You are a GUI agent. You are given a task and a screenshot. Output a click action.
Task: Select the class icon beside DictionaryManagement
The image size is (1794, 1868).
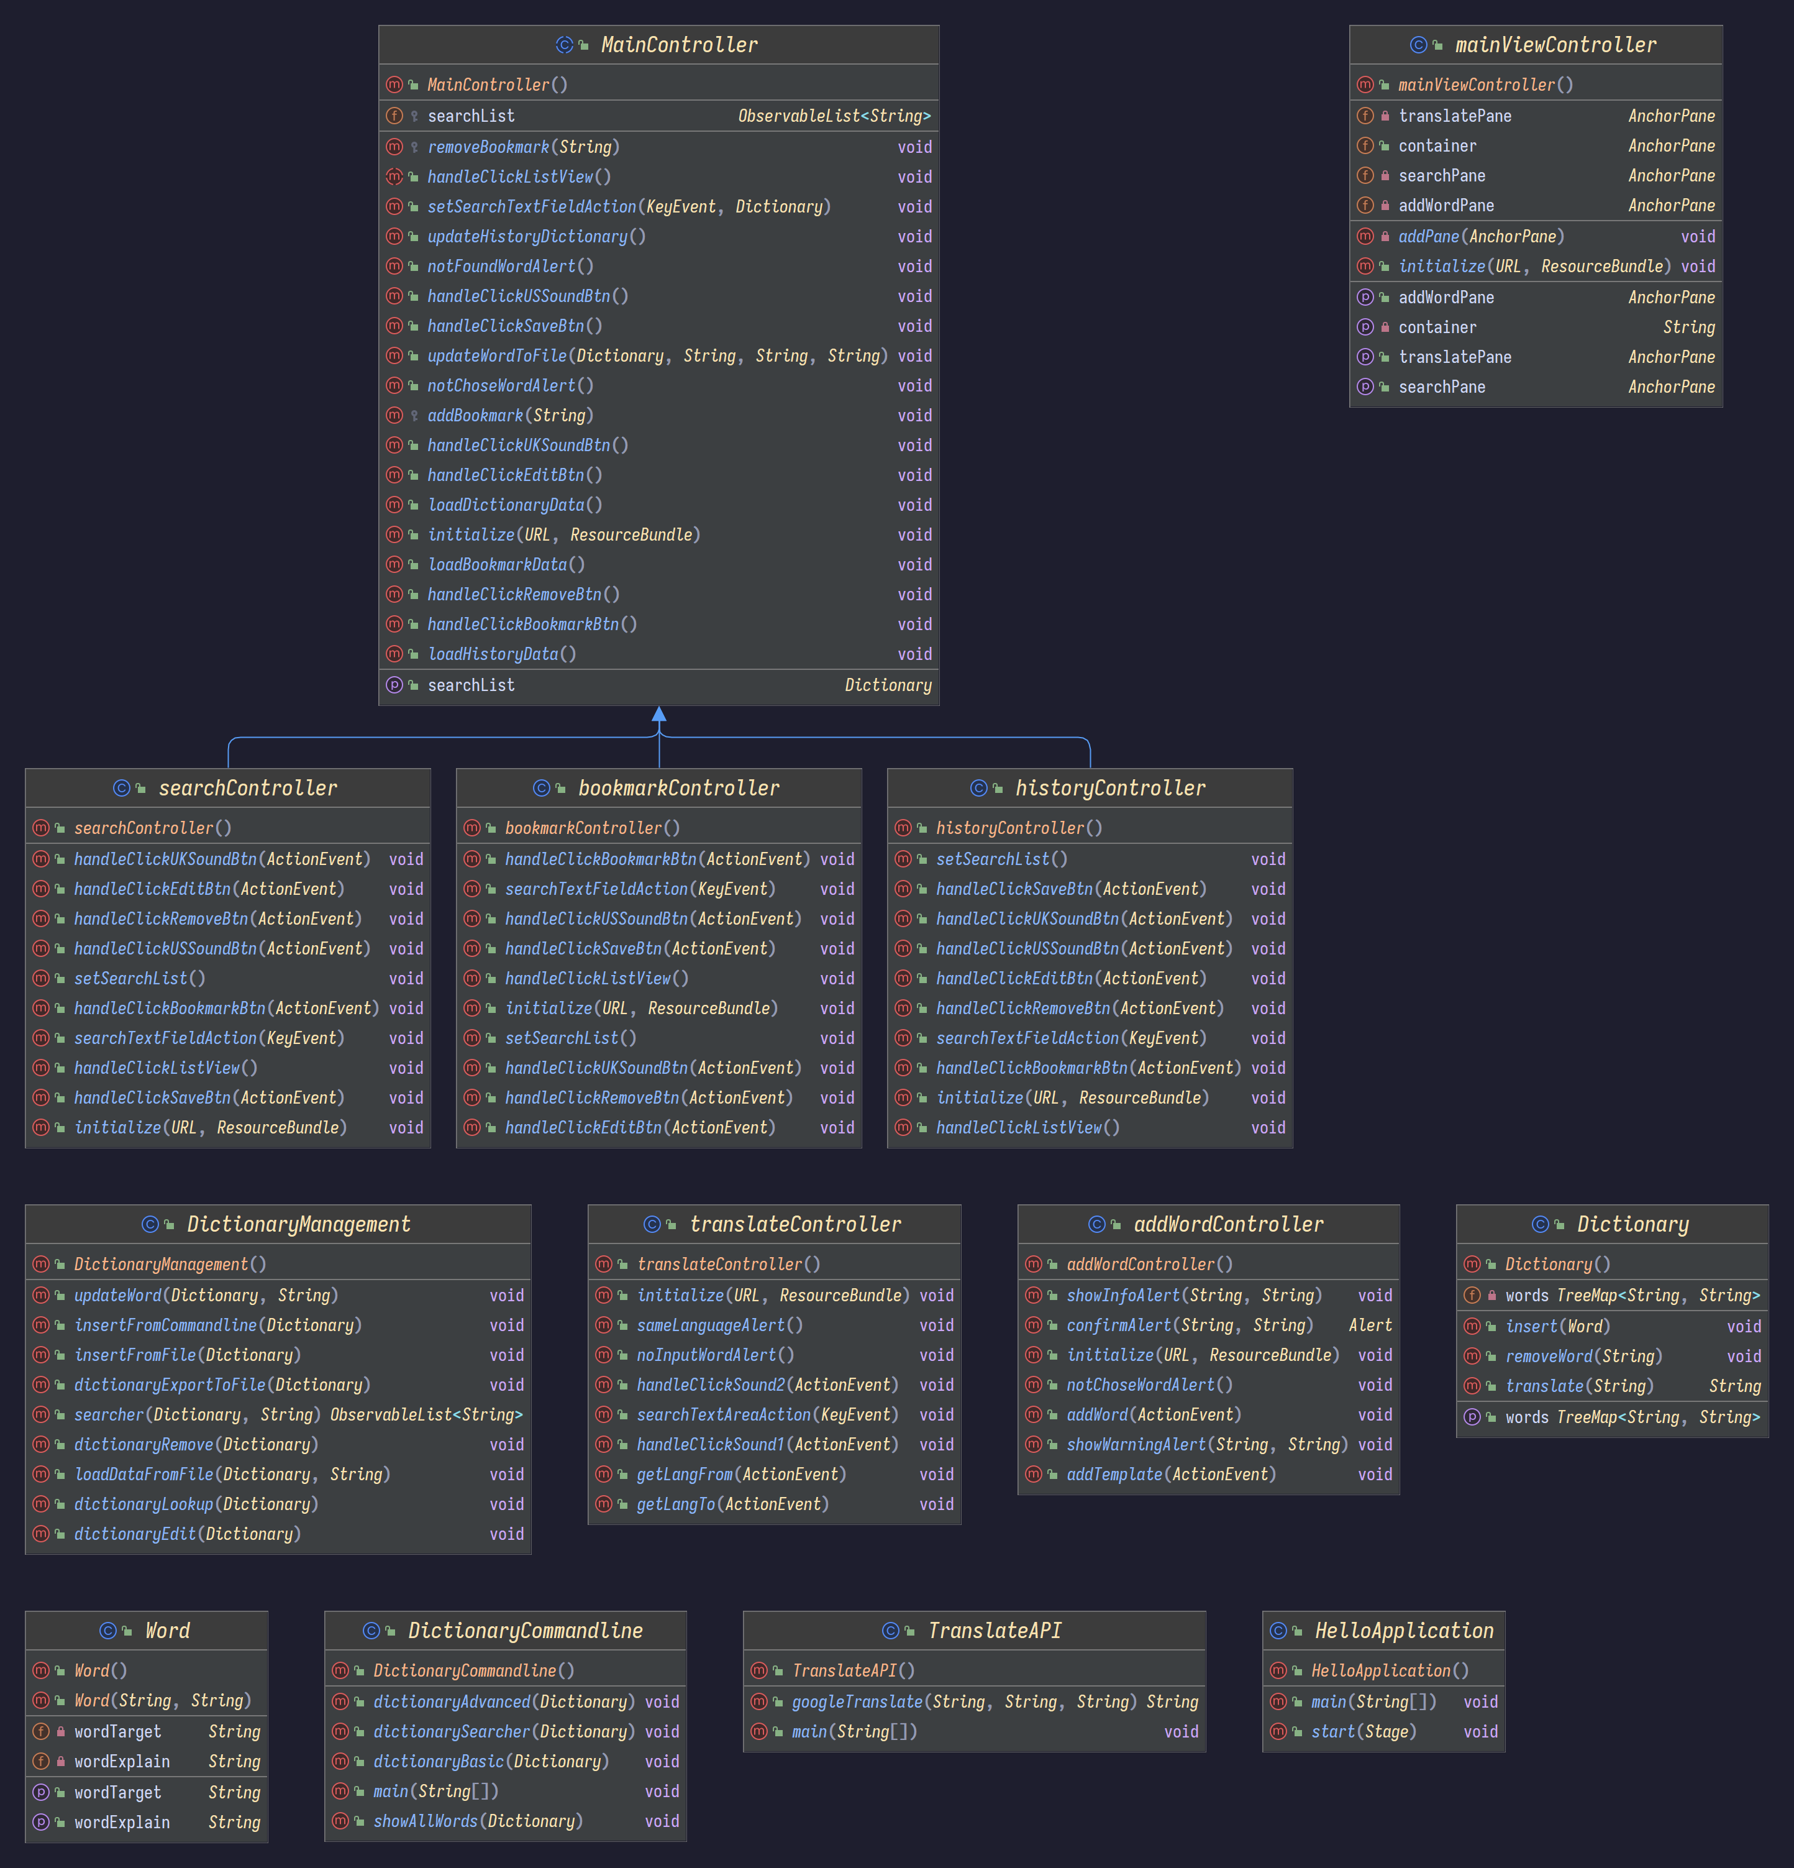pyautogui.click(x=150, y=1224)
